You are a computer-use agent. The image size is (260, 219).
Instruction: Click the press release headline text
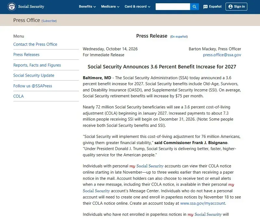pos(162,67)
